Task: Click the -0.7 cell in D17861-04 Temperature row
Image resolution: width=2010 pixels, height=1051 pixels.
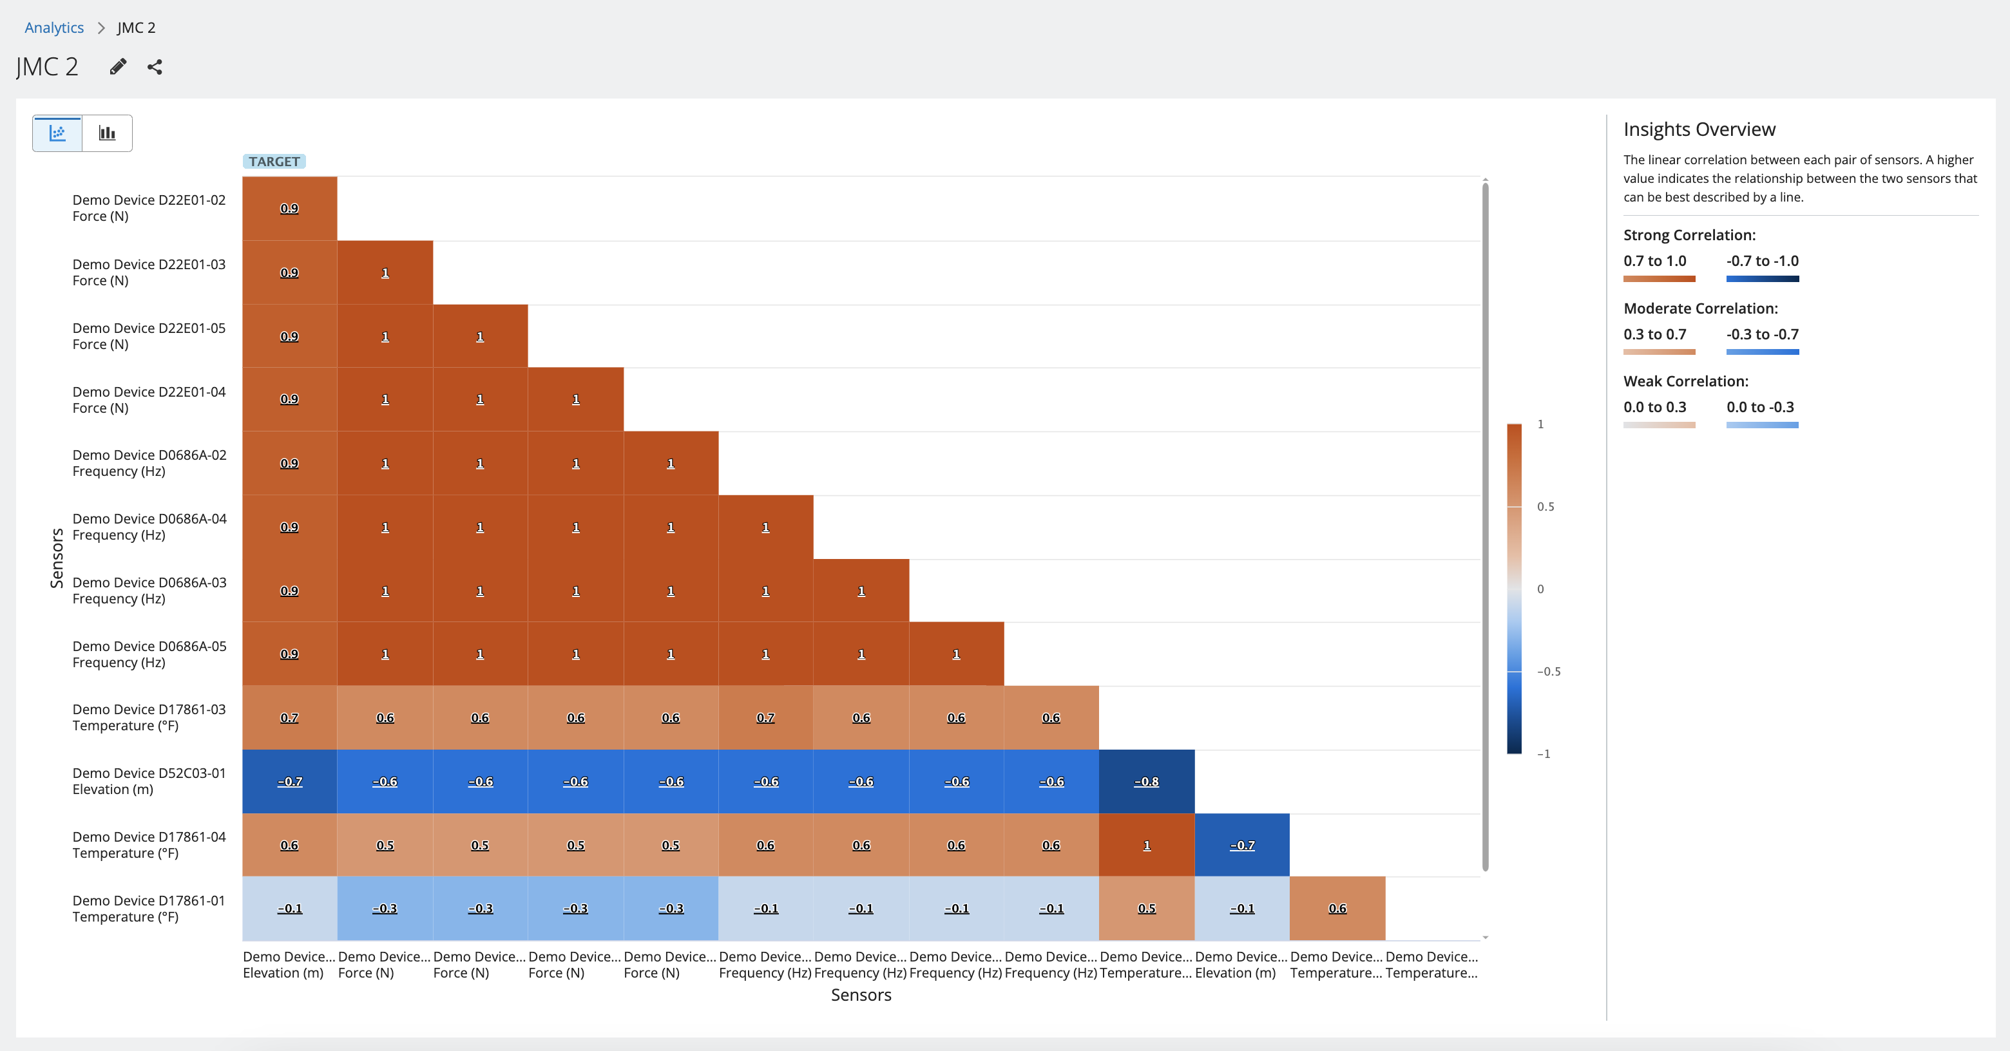Action: click(1241, 845)
